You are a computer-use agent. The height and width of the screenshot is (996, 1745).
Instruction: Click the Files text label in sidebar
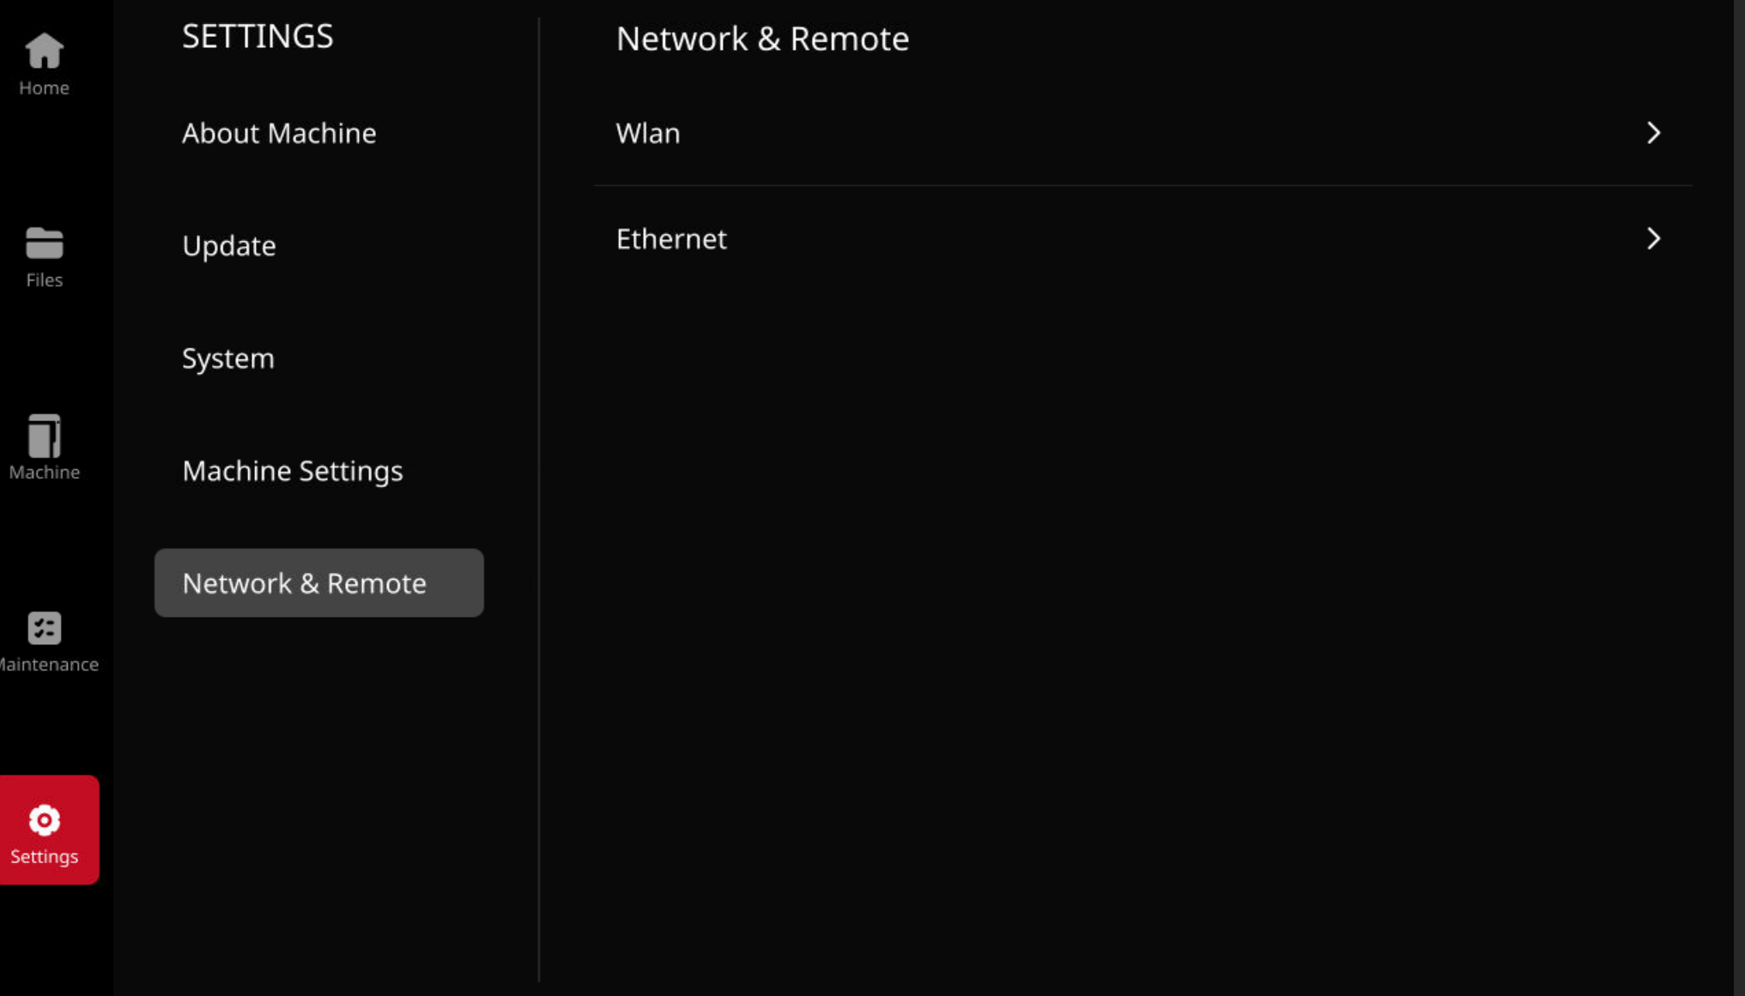44,280
